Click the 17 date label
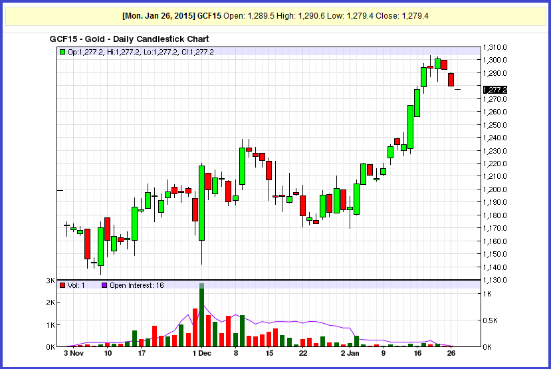 [x=142, y=353]
